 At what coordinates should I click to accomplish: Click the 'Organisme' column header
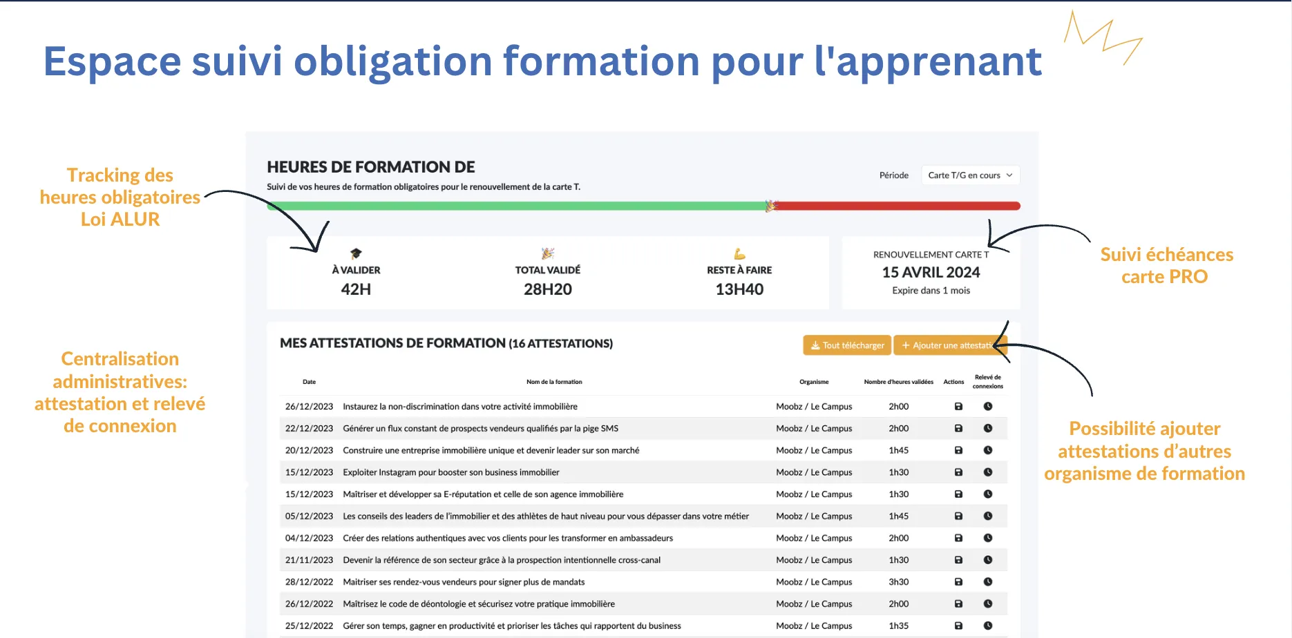pos(814,382)
